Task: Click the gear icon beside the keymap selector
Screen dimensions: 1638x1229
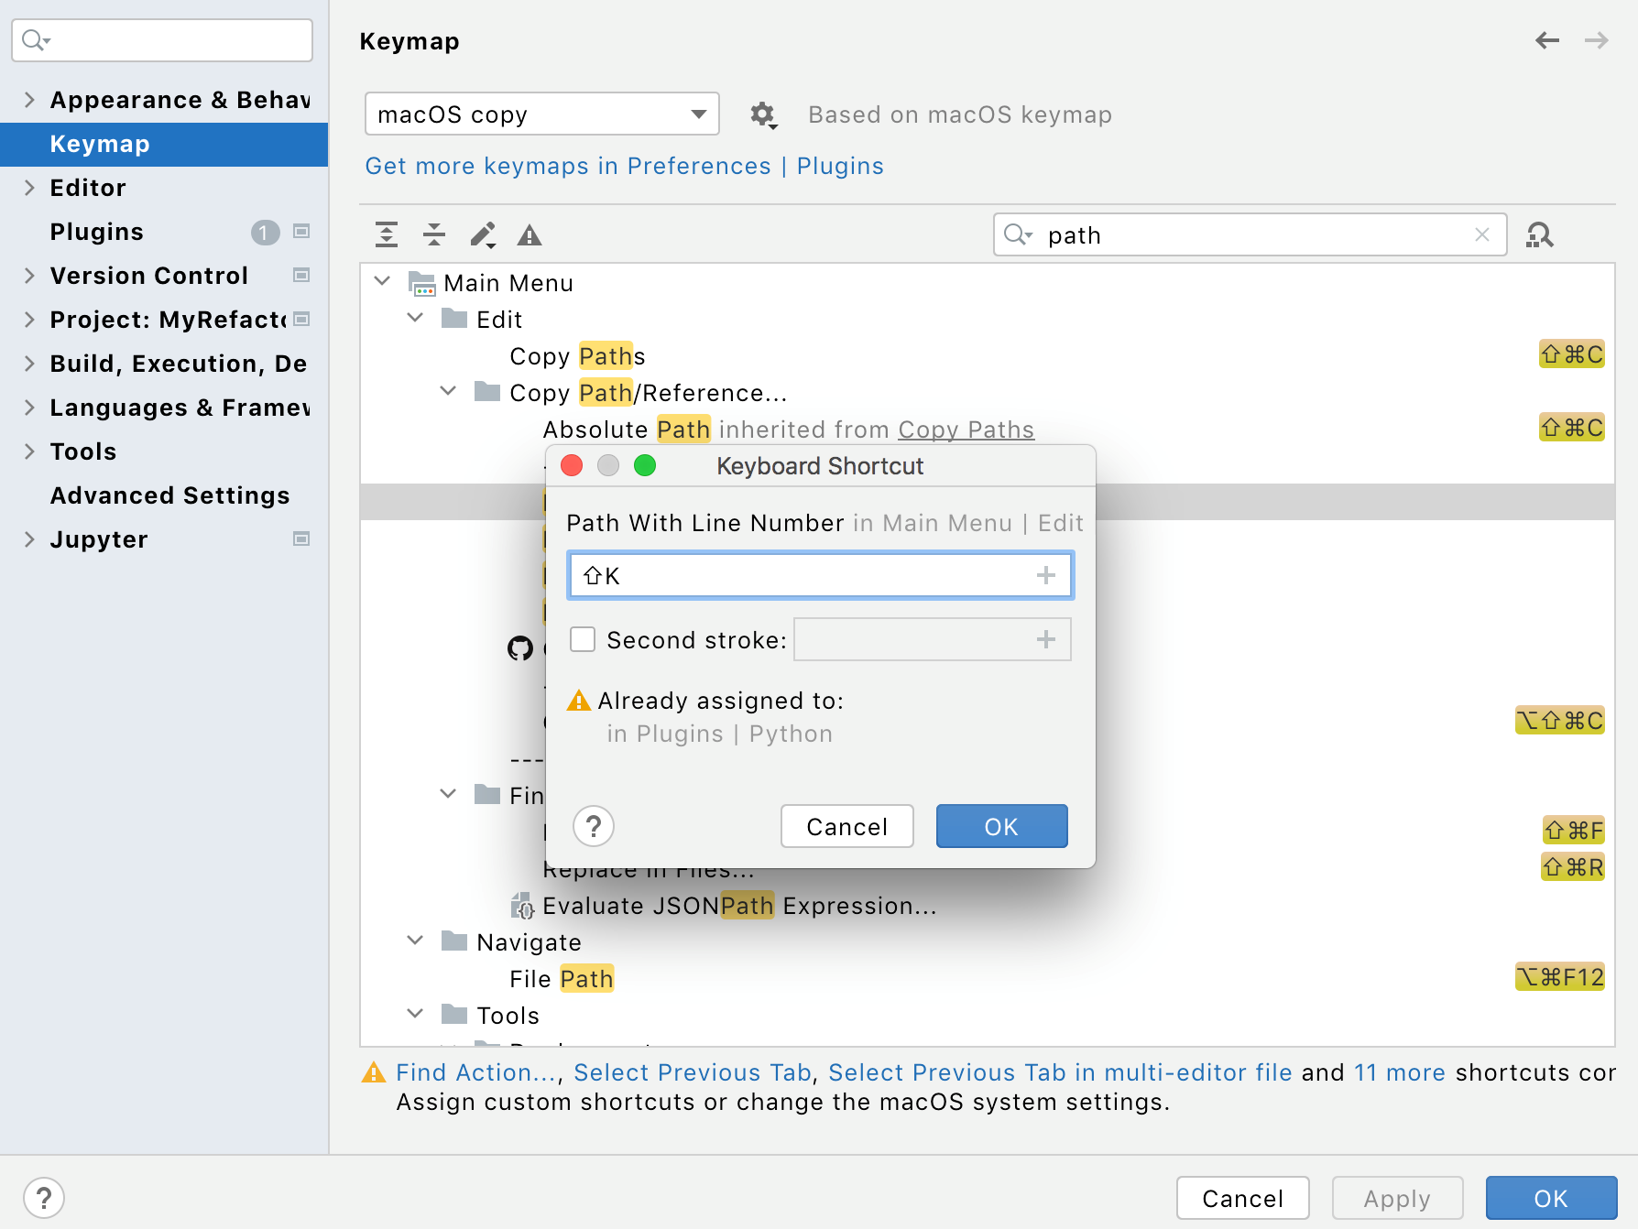Action: point(763,114)
